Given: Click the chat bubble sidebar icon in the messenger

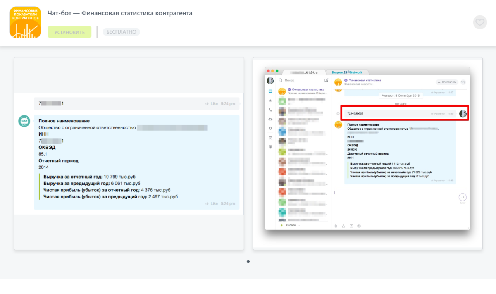Looking at the screenshot, I should tap(270, 91).
